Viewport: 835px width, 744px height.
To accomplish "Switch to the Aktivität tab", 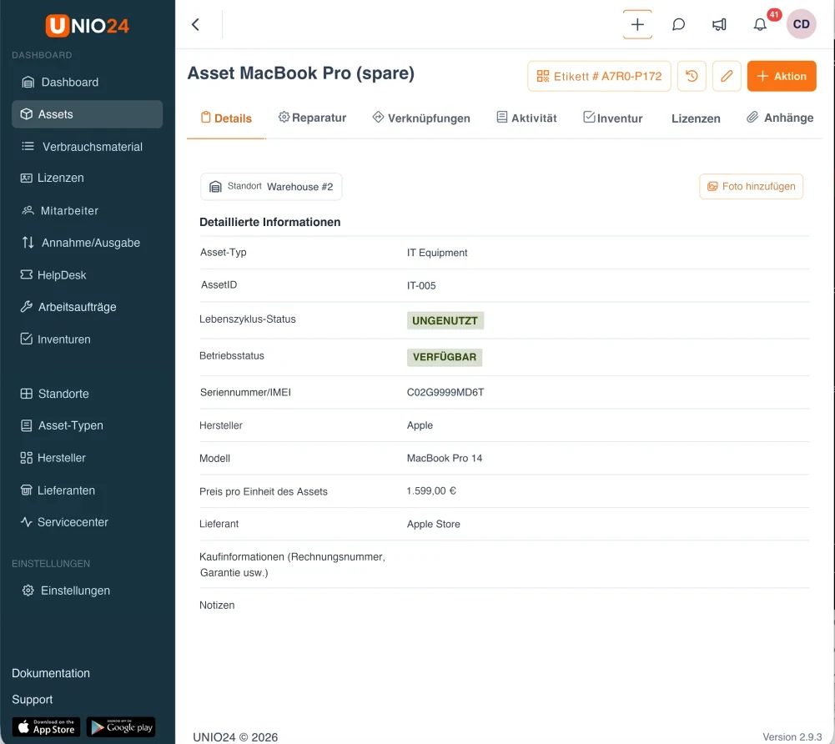I will click(526, 118).
